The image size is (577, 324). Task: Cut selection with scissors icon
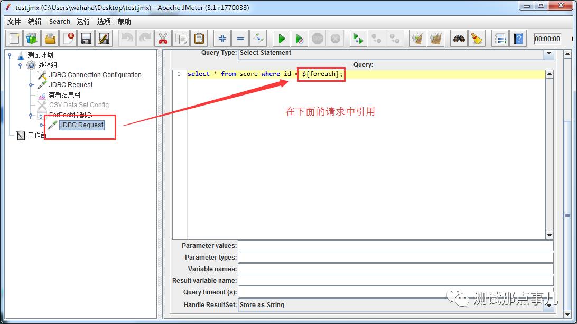point(163,38)
